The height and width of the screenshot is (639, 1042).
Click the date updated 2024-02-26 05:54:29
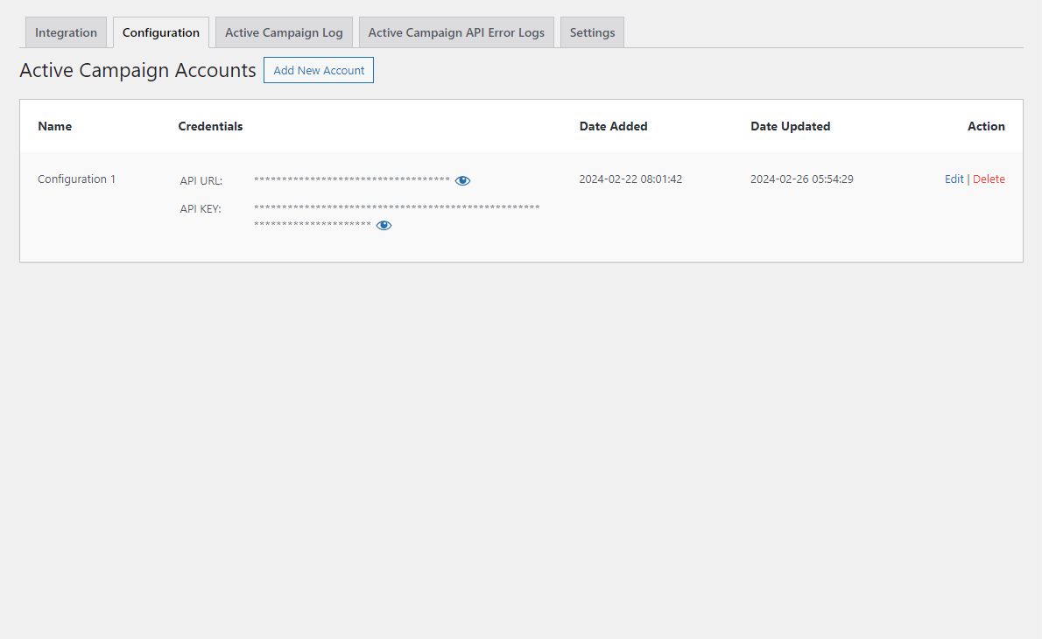click(801, 179)
